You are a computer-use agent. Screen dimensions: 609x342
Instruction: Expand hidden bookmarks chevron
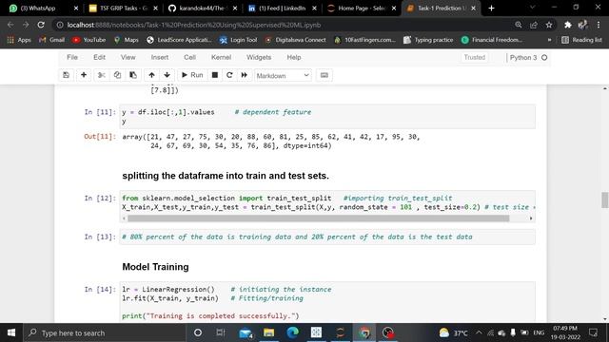click(x=549, y=40)
